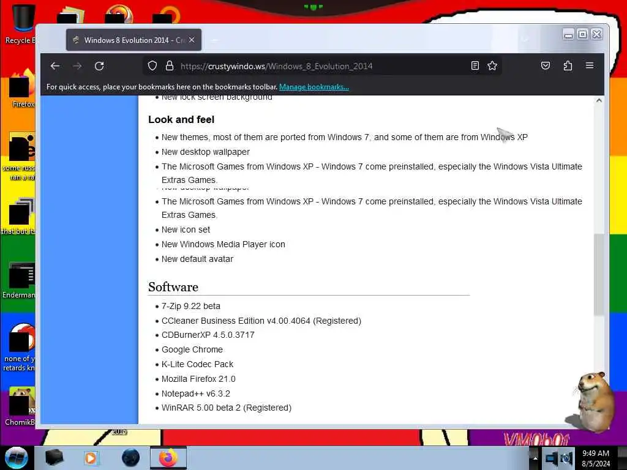
Task: Select the Enderman desktop icon
Action: pos(20,280)
